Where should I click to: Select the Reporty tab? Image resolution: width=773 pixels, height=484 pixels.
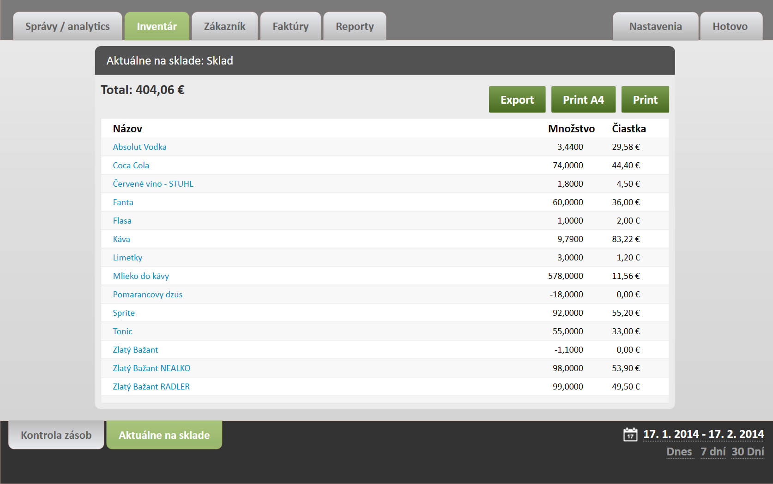[x=355, y=26]
